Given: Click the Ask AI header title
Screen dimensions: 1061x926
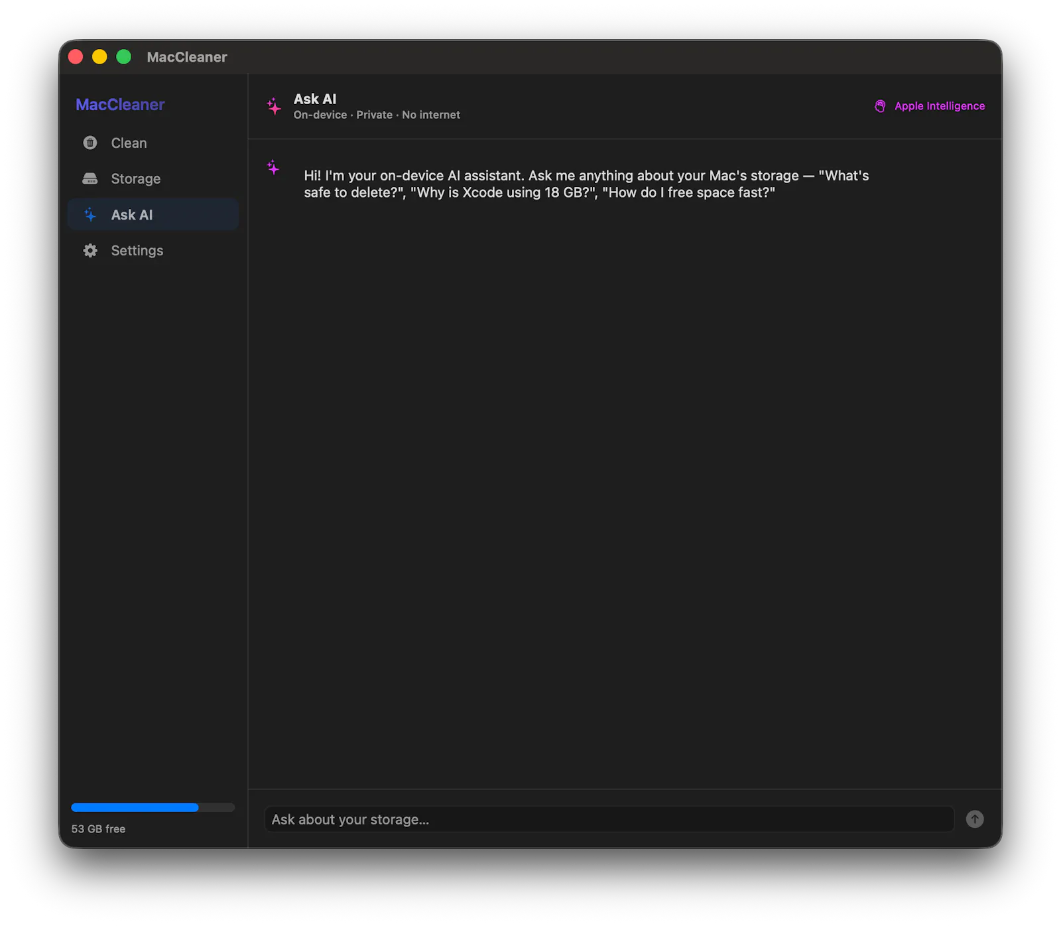Looking at the screenshot, I should pos(315,99).
